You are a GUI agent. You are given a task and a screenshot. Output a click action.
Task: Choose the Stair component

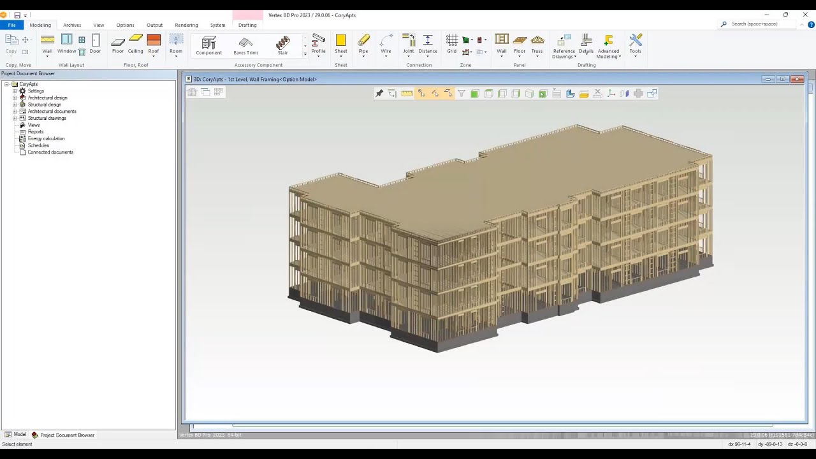pyautogui.click(x=282, y=45)
